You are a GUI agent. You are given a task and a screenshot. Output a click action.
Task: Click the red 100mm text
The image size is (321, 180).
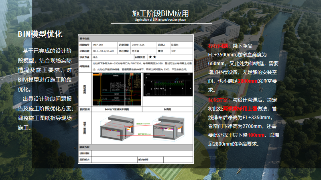click(x=258, y=135)
